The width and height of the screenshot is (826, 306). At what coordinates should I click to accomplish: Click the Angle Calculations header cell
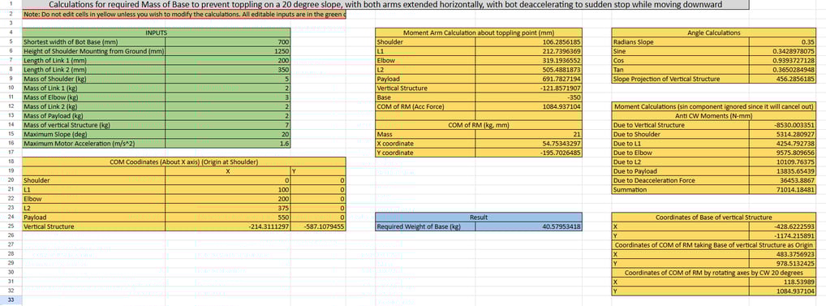(714, 32)
